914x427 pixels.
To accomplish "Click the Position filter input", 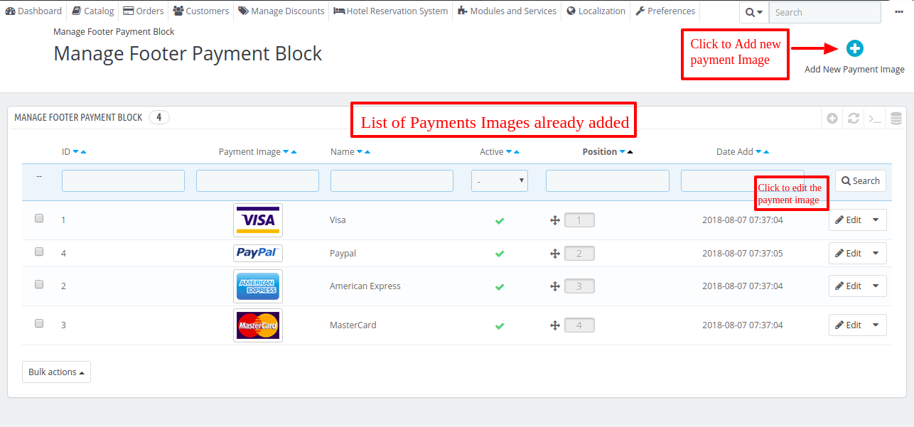I will pyautogui.click(x=608, y=181).
